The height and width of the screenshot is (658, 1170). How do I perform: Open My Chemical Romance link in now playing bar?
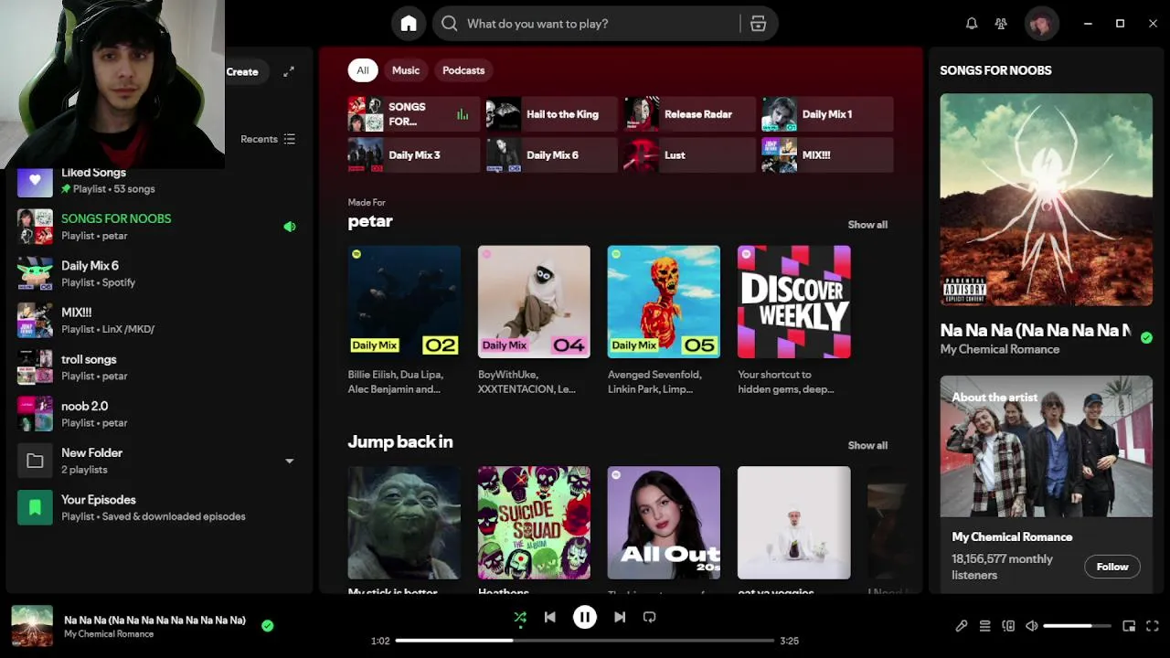(x=109, y=634)
